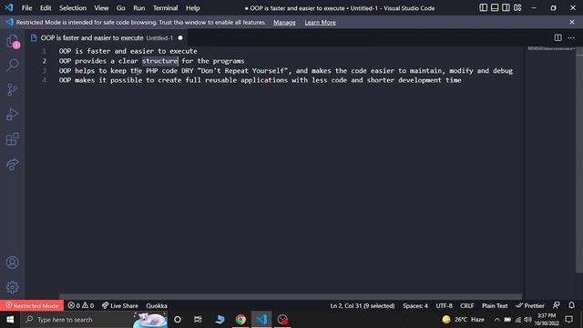Open Cortana circle icon in taskbar

pyautogui.click(x=178, y=320)
